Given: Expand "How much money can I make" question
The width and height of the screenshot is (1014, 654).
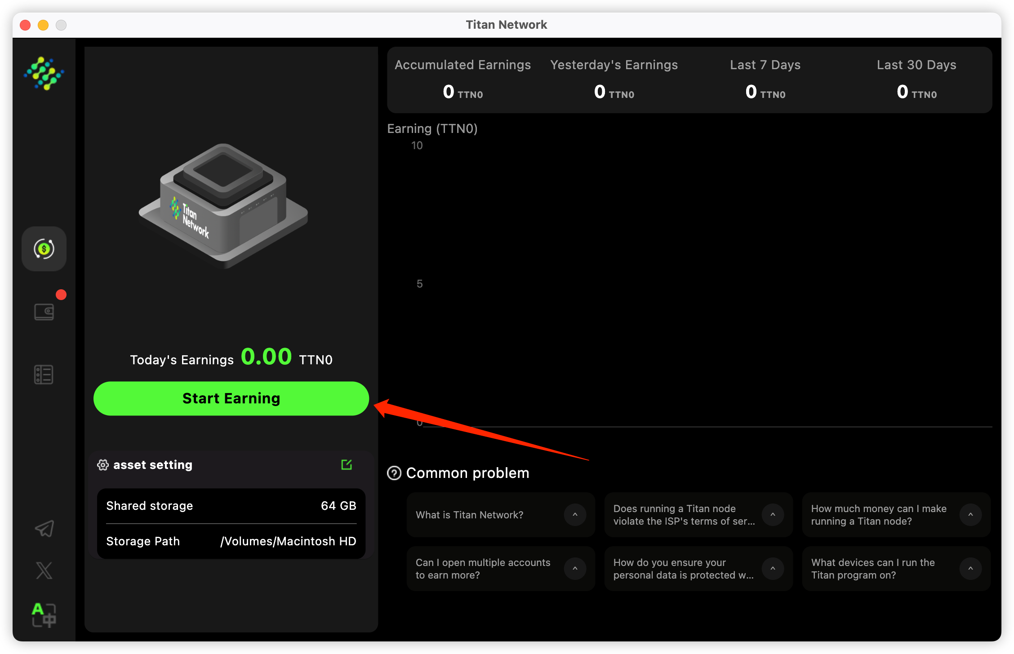Looking at the screenshot, I should coord(970,515).
